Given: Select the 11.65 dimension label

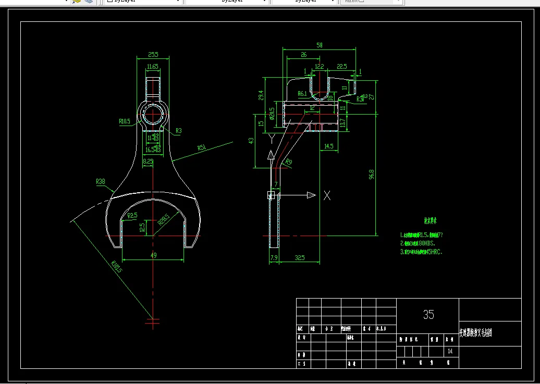Looking at the screenshot, I should pyautogui.click(x=153, y=67).
